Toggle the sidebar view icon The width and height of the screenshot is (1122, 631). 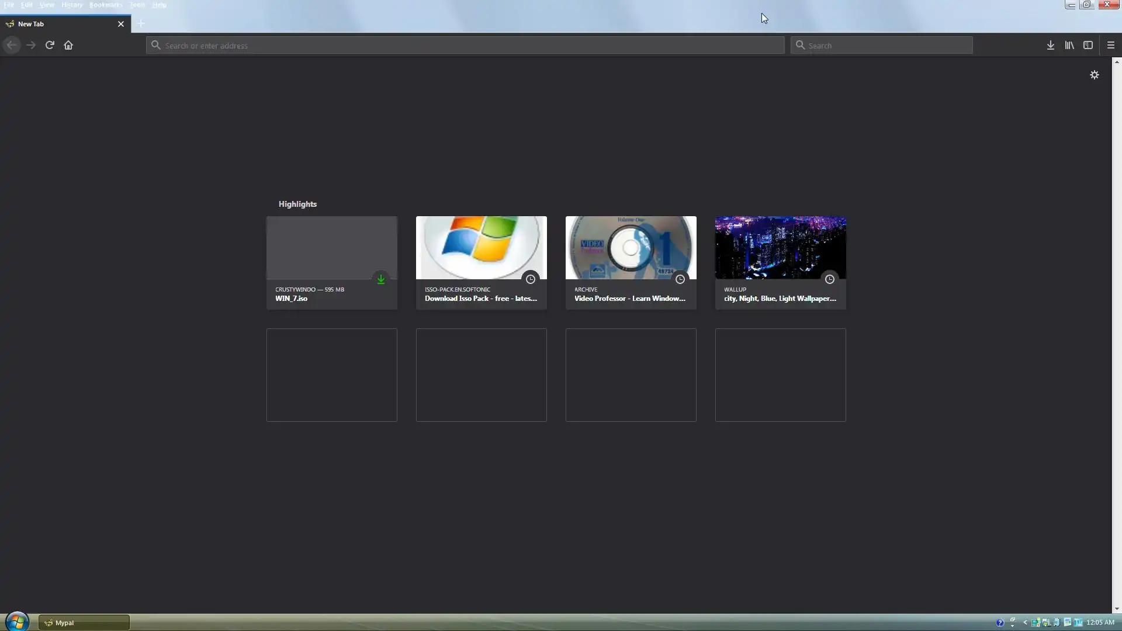[1088, 45]
